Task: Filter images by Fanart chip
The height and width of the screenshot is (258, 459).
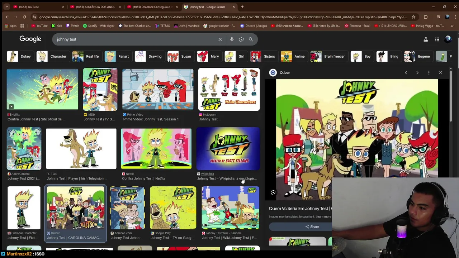Action: point(118,56)
